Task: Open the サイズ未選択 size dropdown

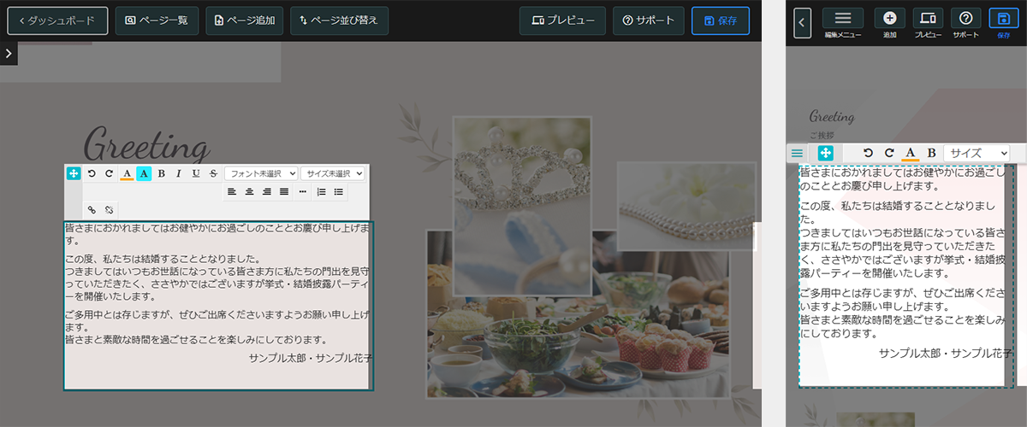Action: (x=333, y=173)
